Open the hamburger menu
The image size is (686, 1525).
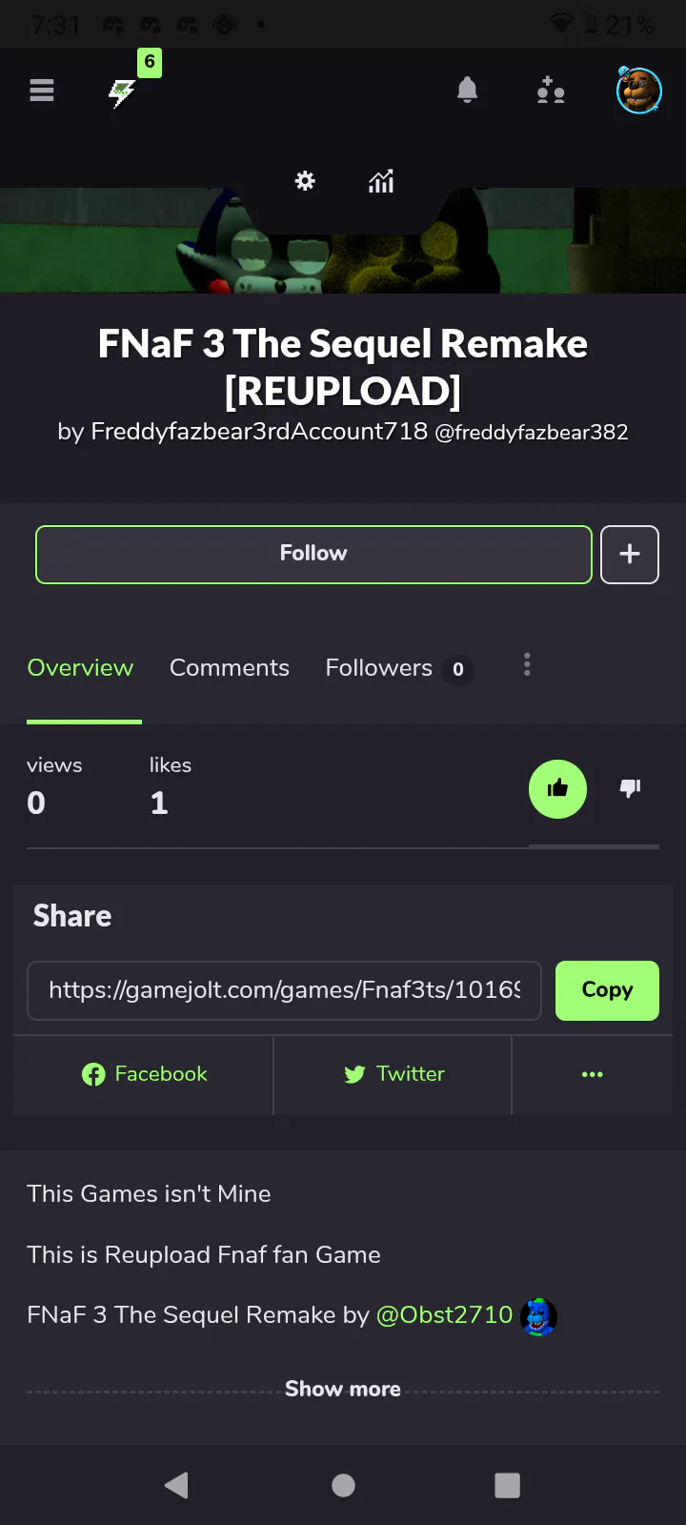point(42,91)
